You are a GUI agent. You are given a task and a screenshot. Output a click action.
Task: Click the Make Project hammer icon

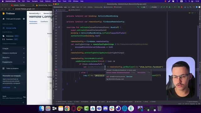pos(138,7)
